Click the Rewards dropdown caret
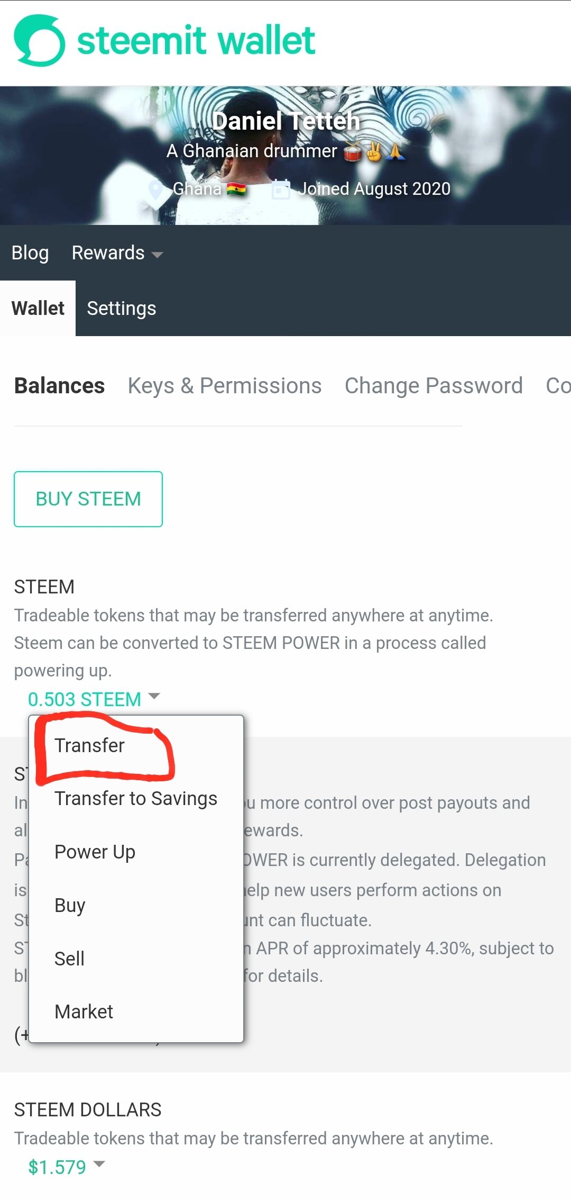Screen dimensions: 571x1201 157,255
